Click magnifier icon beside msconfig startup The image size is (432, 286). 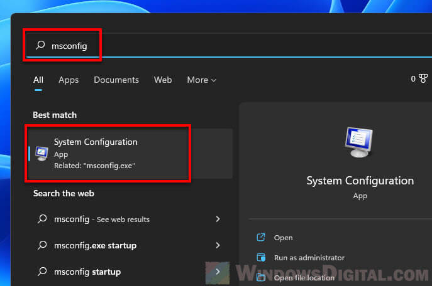click(x=42, y=272)
